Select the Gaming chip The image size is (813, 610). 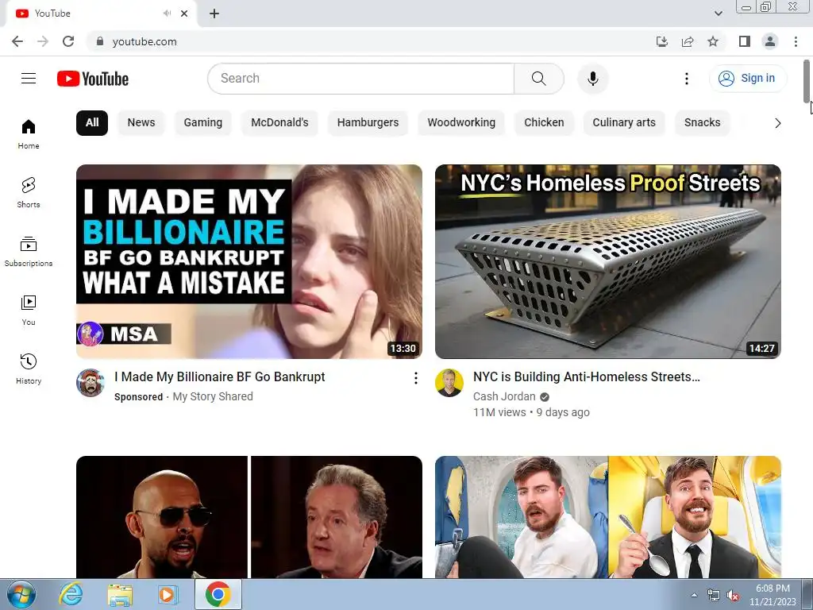tap(202, 123)
